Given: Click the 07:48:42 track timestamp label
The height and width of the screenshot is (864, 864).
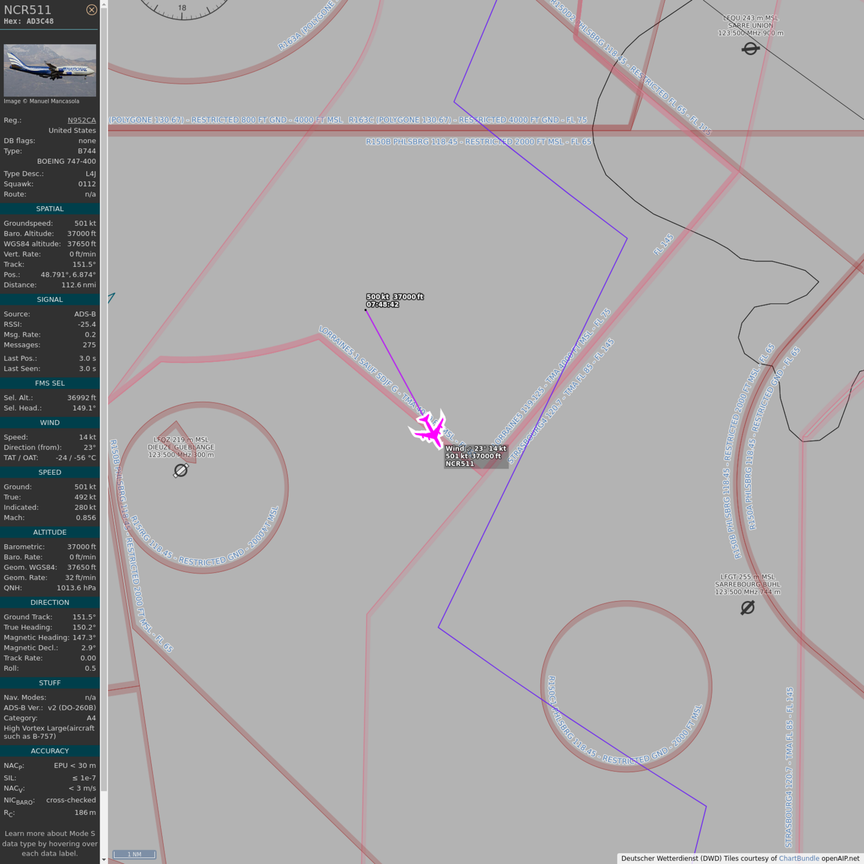Looking at the screenshot, I should click(383, 304).
